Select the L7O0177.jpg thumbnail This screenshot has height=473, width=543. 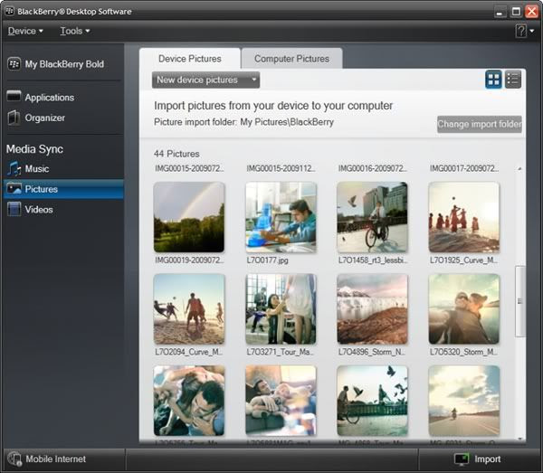[281, 217]
